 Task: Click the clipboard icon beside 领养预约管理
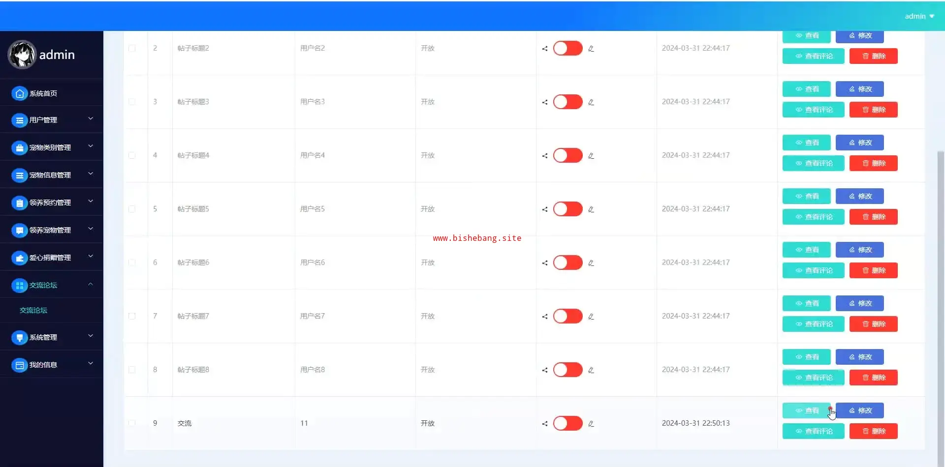click(20, 203)
